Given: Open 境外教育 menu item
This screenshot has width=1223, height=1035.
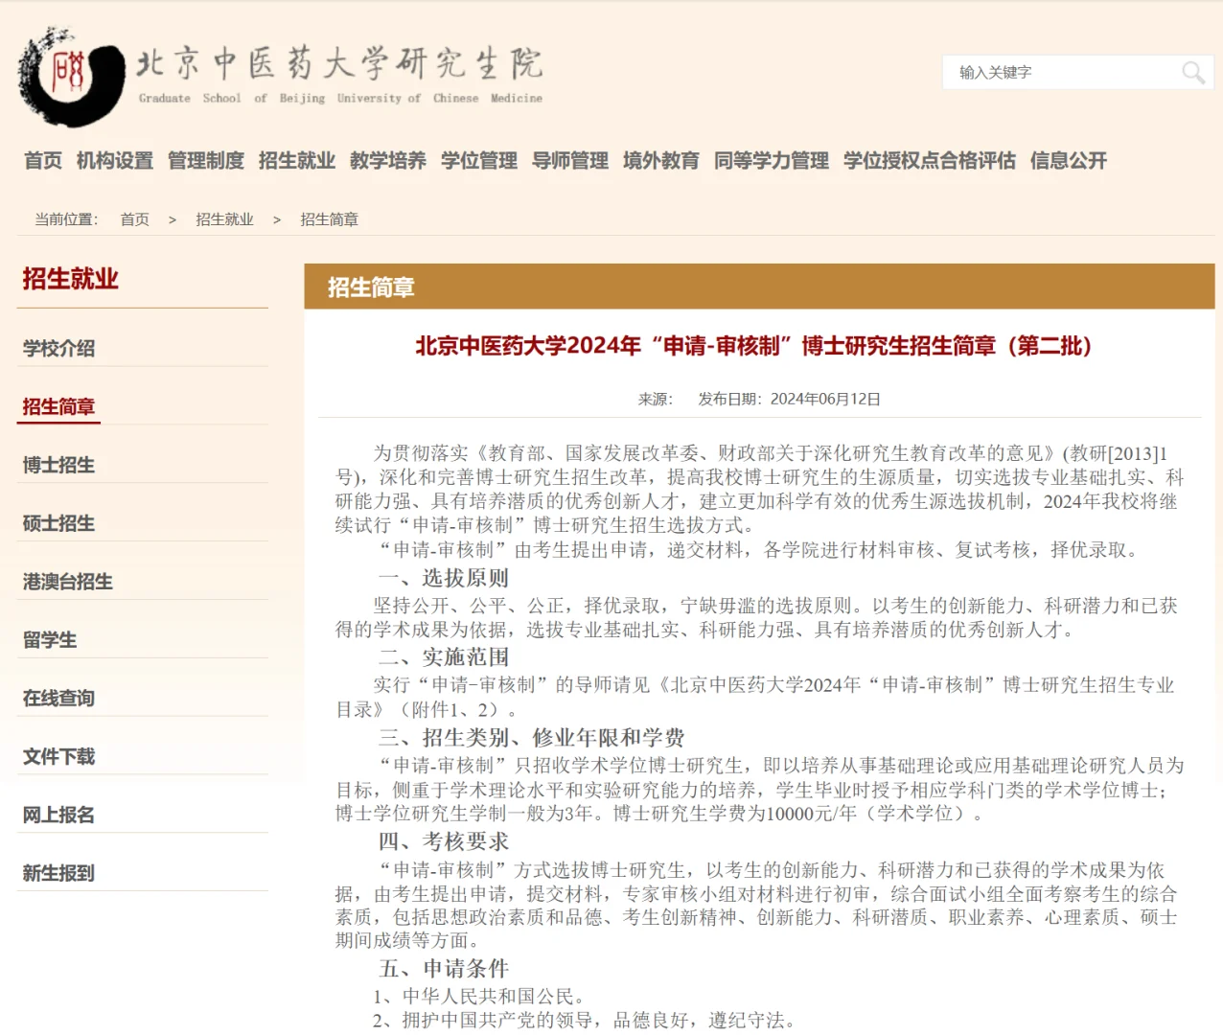Looking at the screenshot, I should [661, 161].
